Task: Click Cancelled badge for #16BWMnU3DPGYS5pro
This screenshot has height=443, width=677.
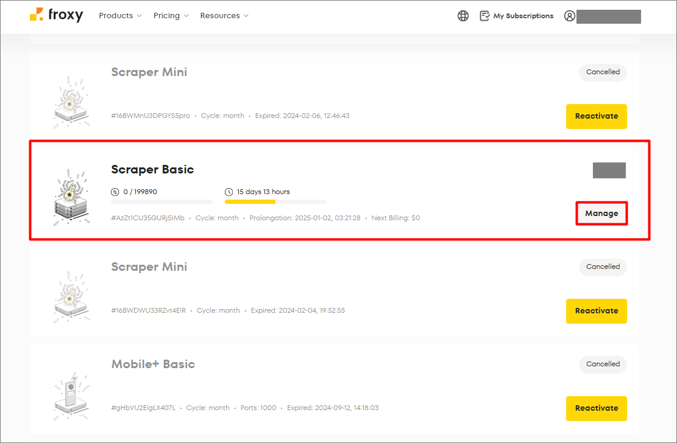Action: click(603, 72)
